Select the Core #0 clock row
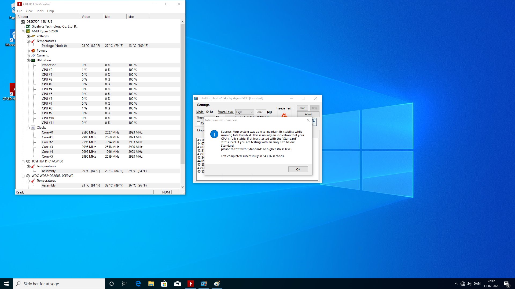The image size is (515, 289). tap(98, 132)
